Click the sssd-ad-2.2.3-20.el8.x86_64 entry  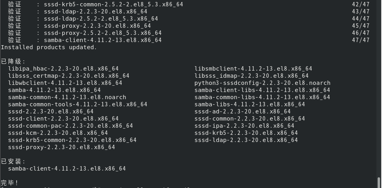242,111
